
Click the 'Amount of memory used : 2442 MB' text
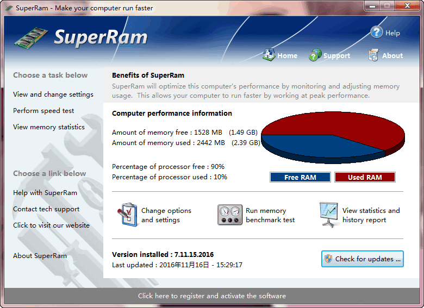[168, 143]
